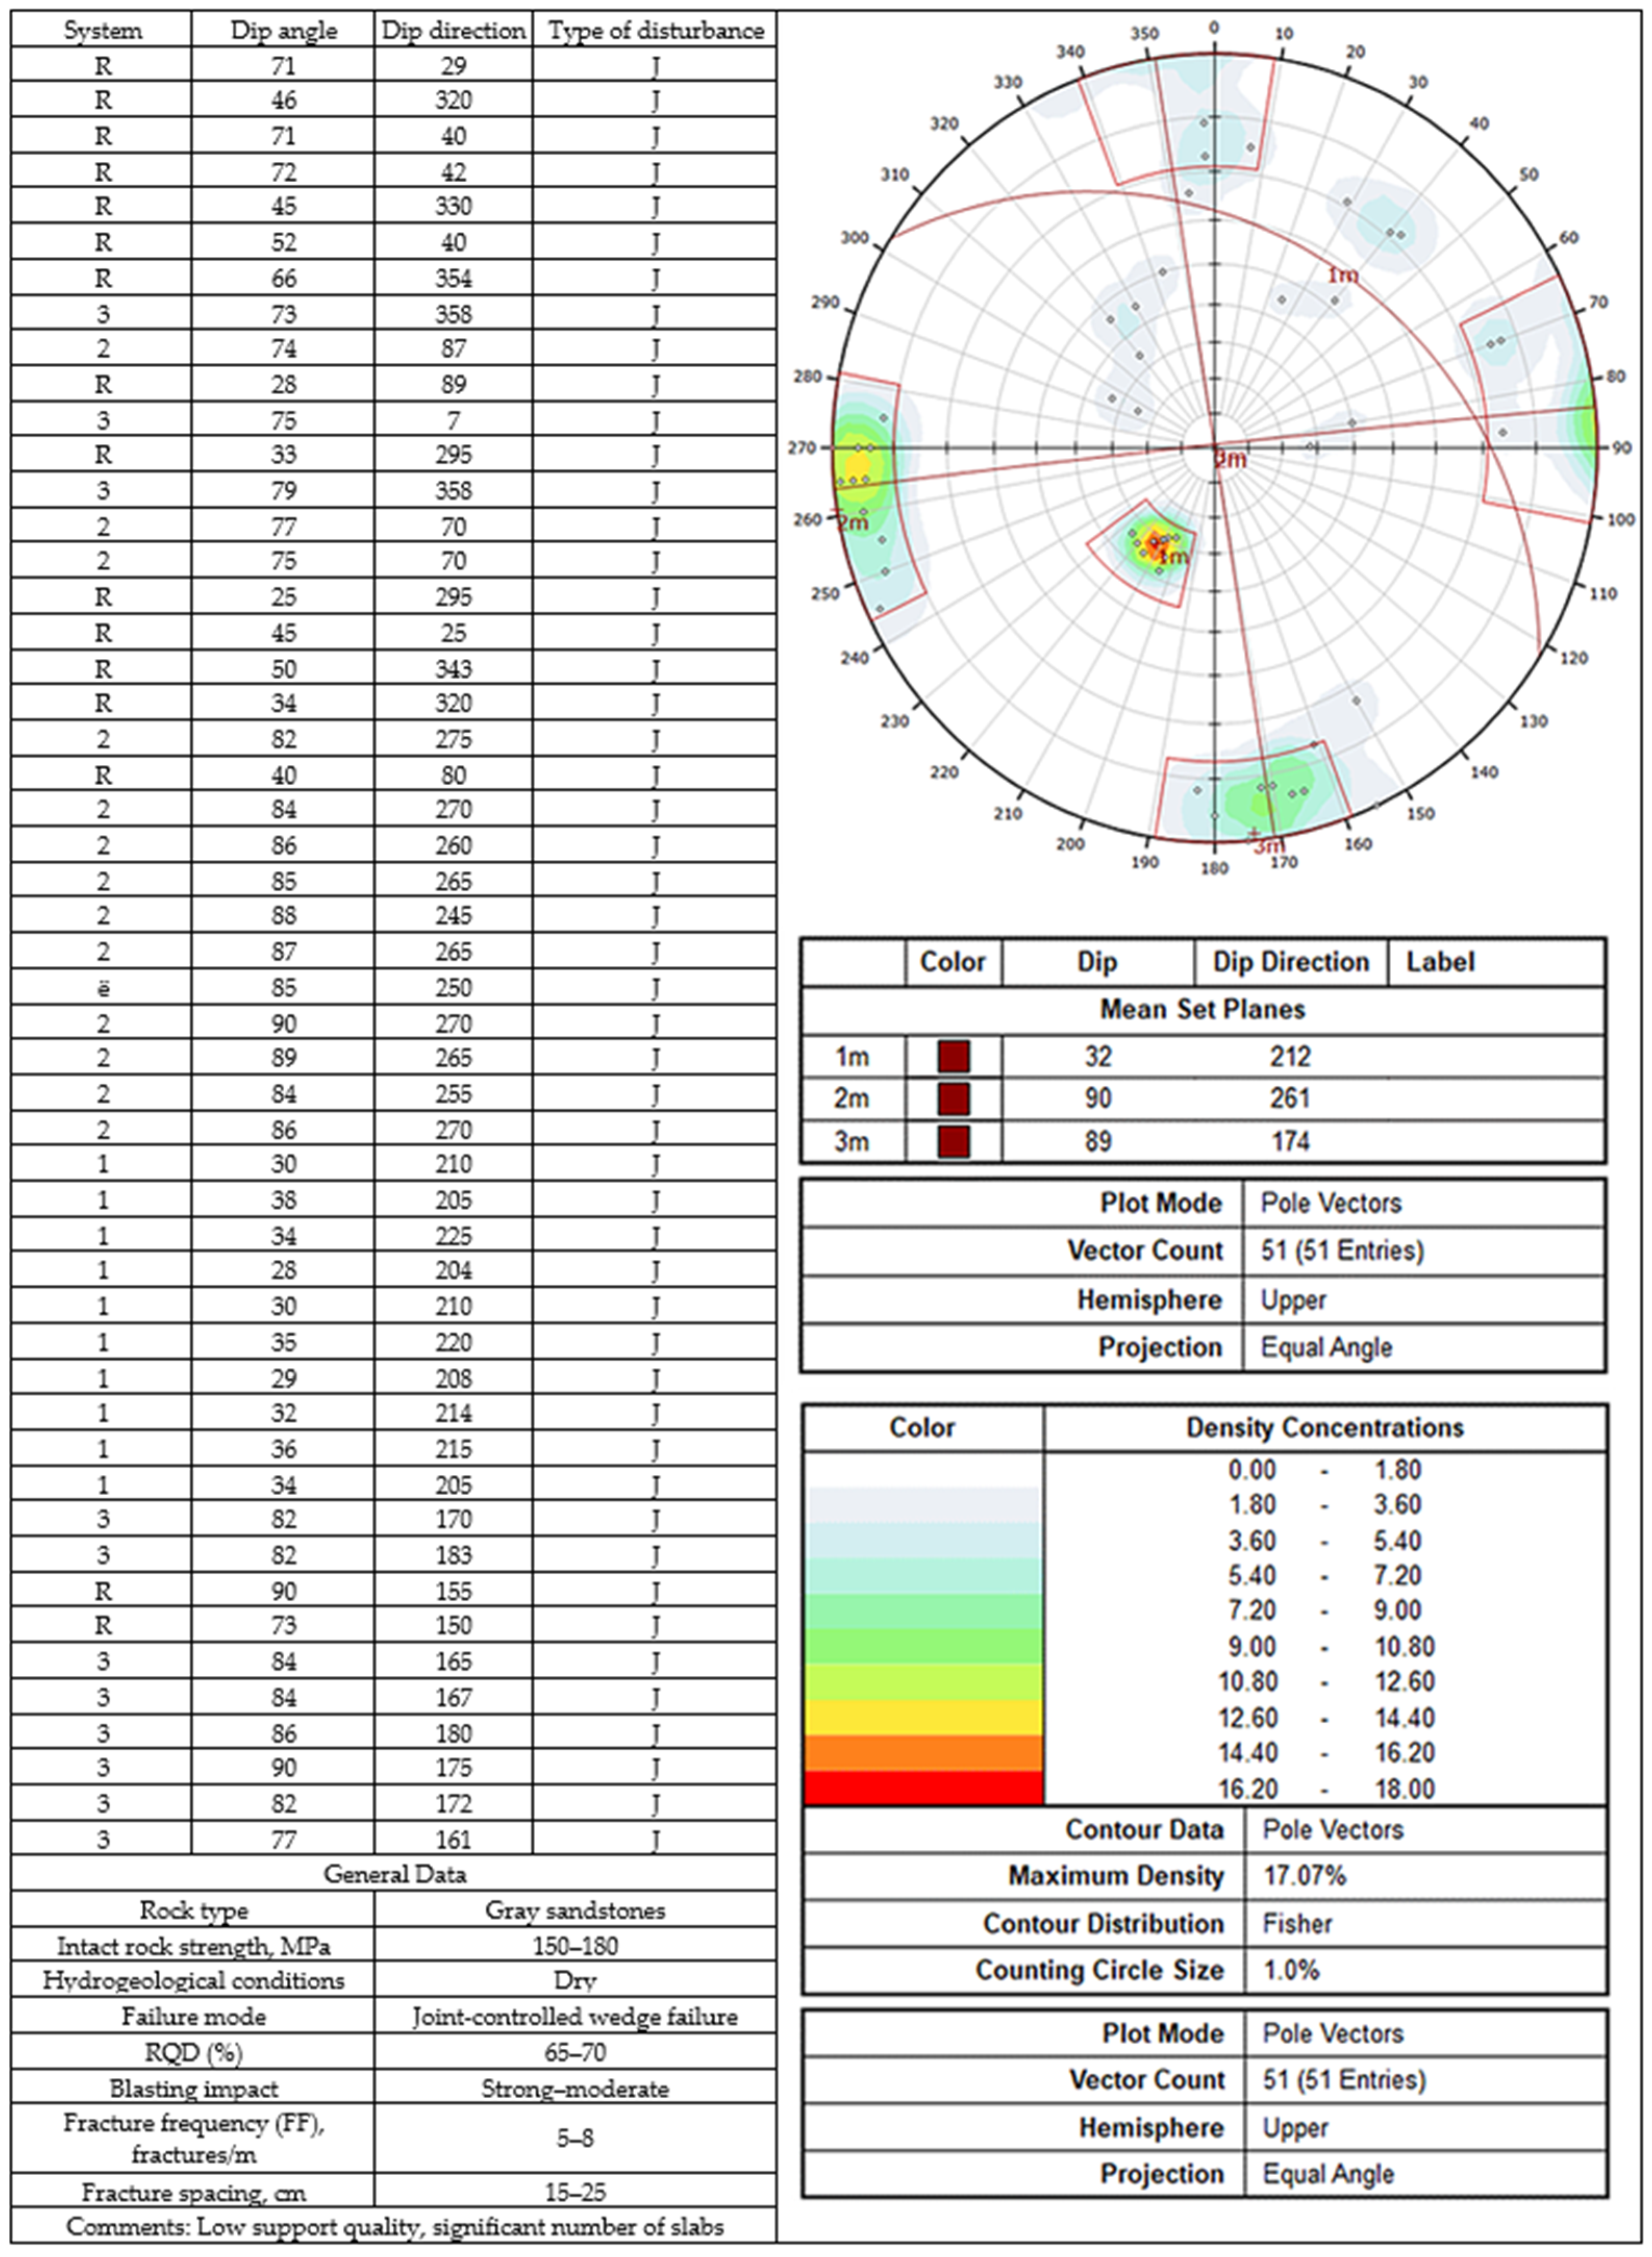Click the Joint-controlled wedge failure cell
The image size is (1652, 2257).
[575, 2016]
